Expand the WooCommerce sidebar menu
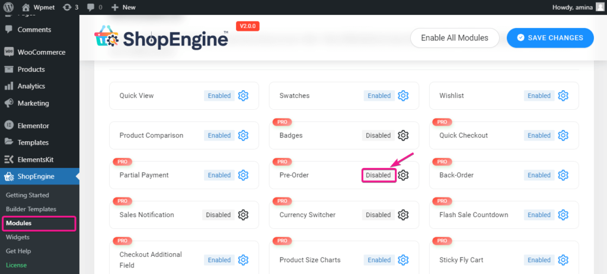607x274 pixels. 41,52
